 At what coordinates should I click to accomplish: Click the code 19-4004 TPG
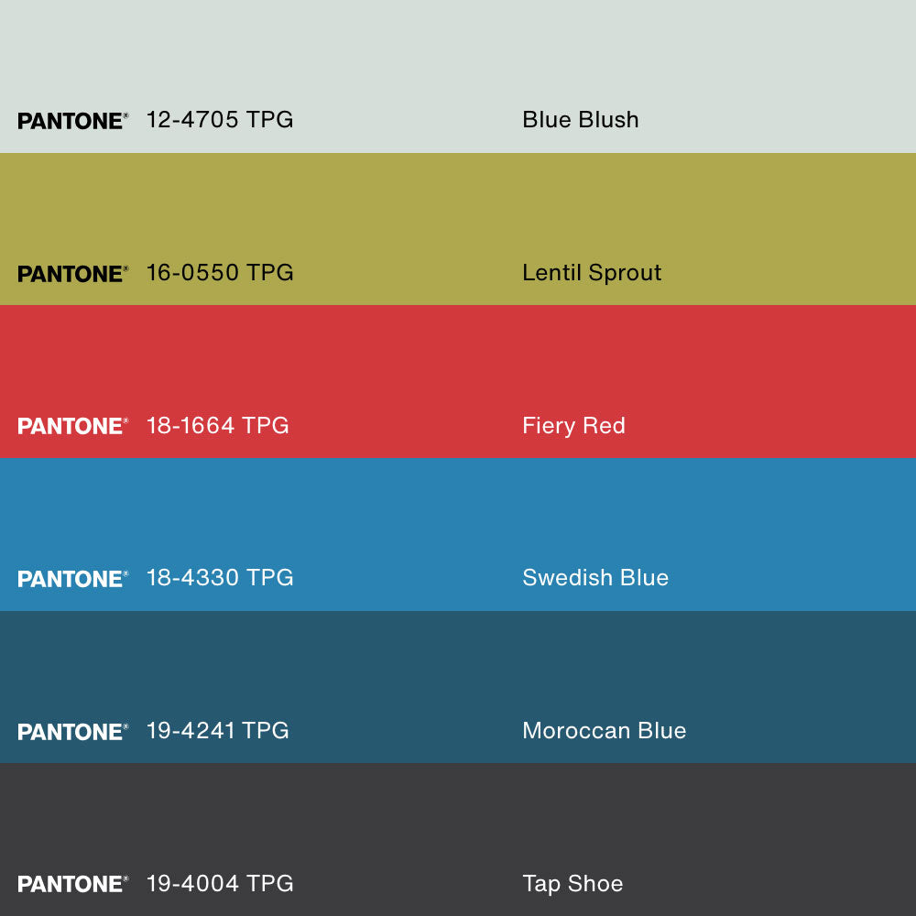[x=220, y=884]
